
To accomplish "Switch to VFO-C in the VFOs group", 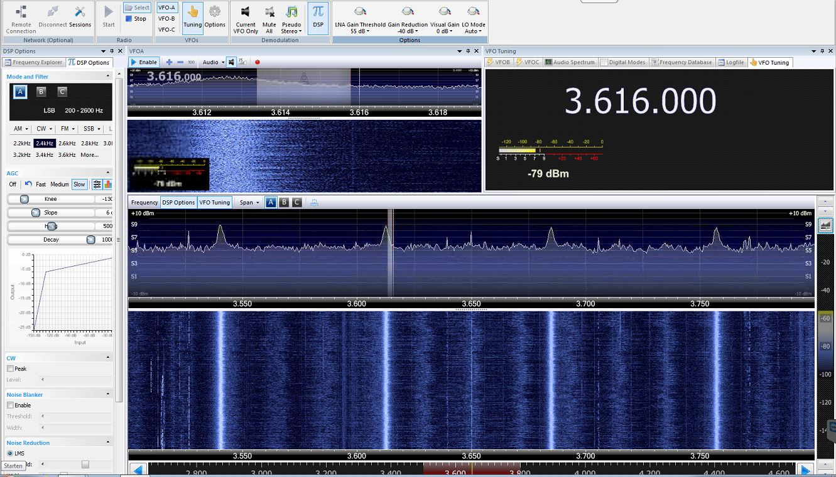I will tap(166, 29).
